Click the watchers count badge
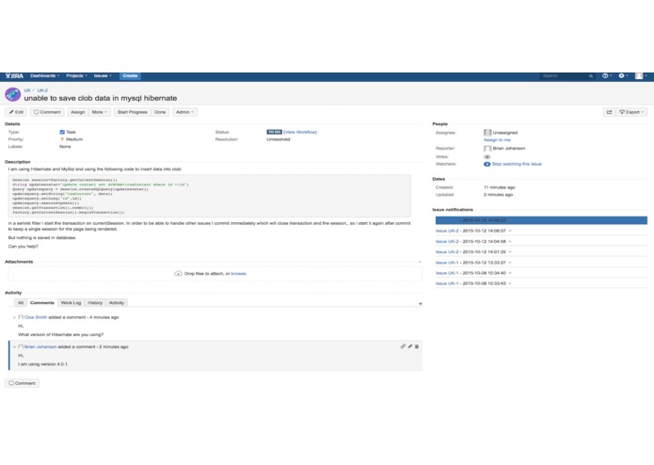This screenshot has height=465, width=654. pyautogui.click(x=487, y=165)
